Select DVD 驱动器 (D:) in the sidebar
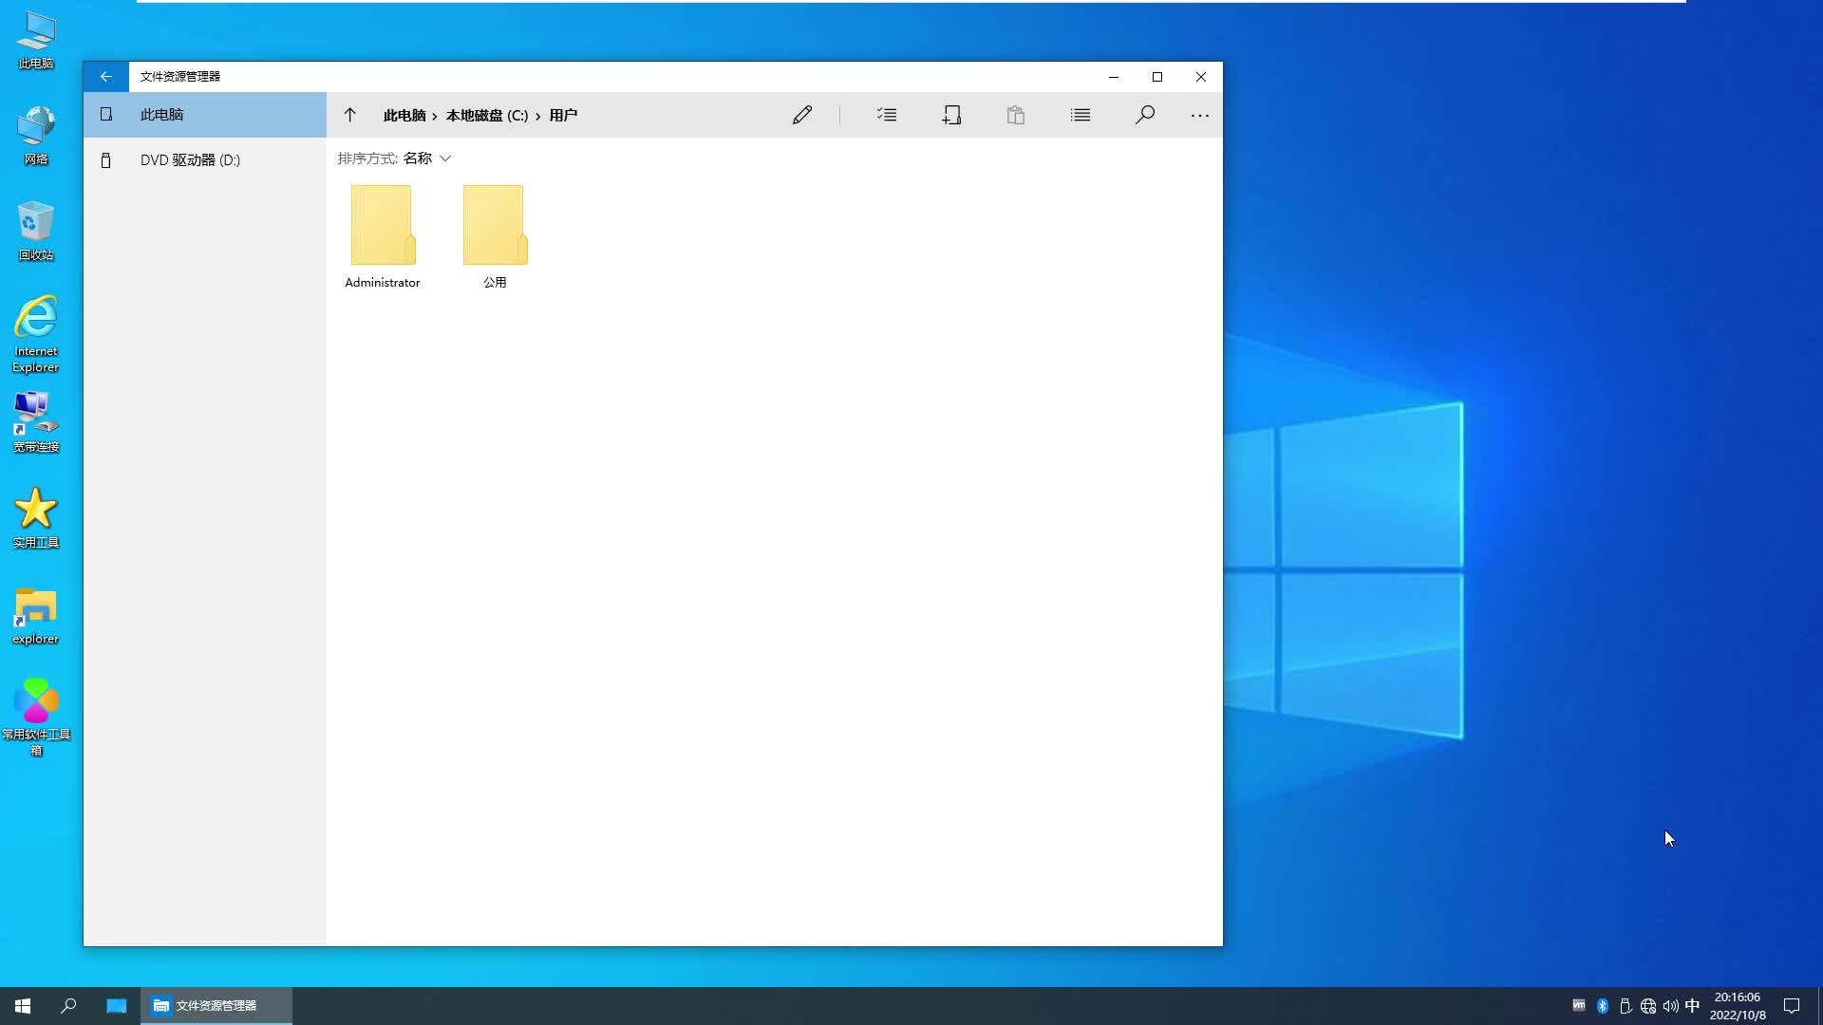 [x=189, y=159]
